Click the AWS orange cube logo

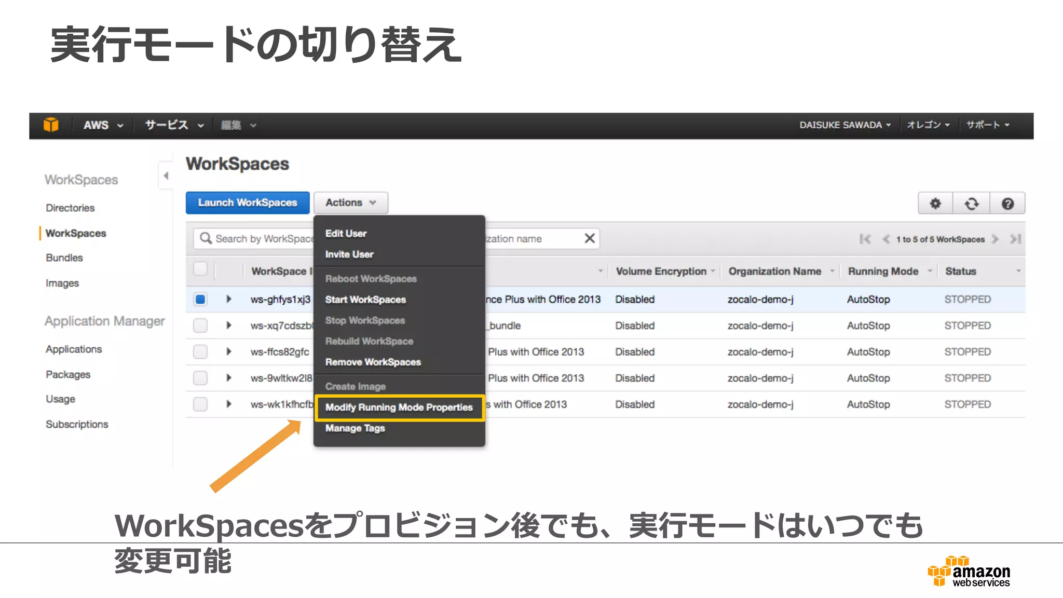pos(51,125)
